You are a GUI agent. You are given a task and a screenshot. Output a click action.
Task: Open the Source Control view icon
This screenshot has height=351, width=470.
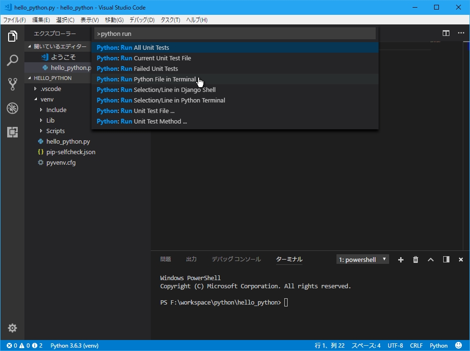(x=12, y=84)
